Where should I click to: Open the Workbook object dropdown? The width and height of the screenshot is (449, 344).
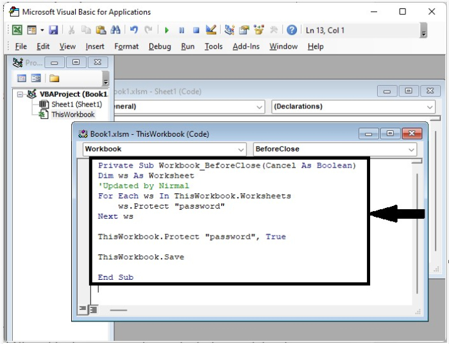(165, 150)
